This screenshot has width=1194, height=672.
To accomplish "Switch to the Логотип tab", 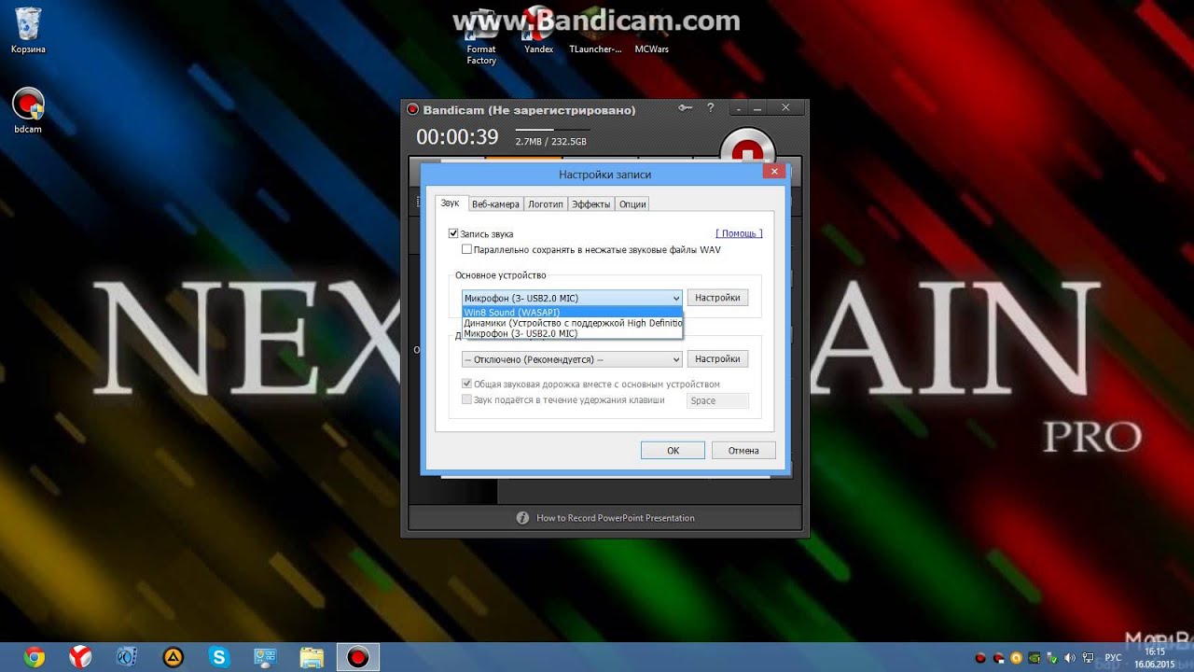I will [545, 203].
